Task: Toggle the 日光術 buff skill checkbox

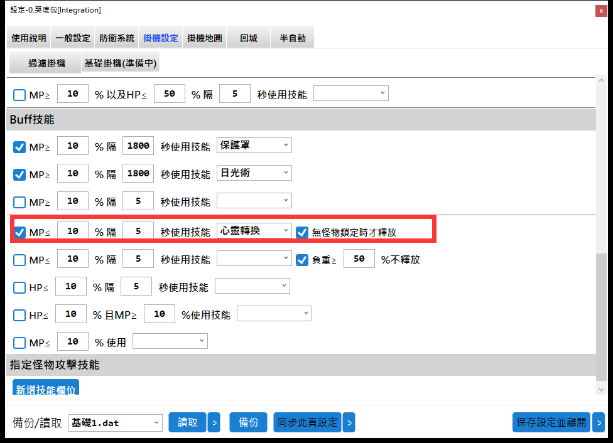Action: pyautogui.click(x=19, y=174)
